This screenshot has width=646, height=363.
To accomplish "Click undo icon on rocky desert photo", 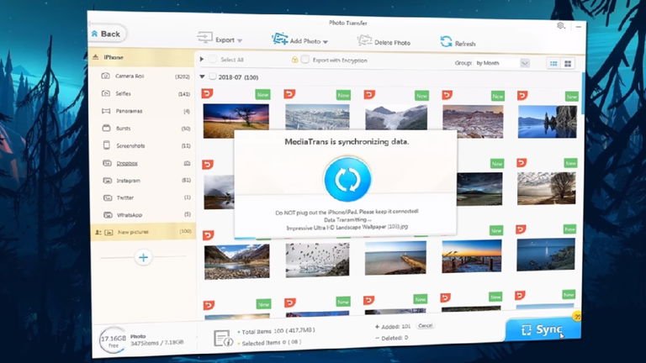I will coord(447,96).
